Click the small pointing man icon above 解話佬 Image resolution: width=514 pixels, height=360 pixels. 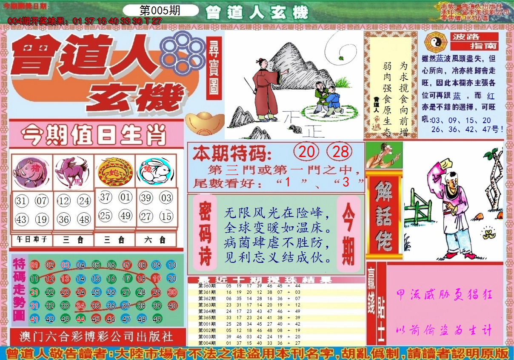(384, 155)
